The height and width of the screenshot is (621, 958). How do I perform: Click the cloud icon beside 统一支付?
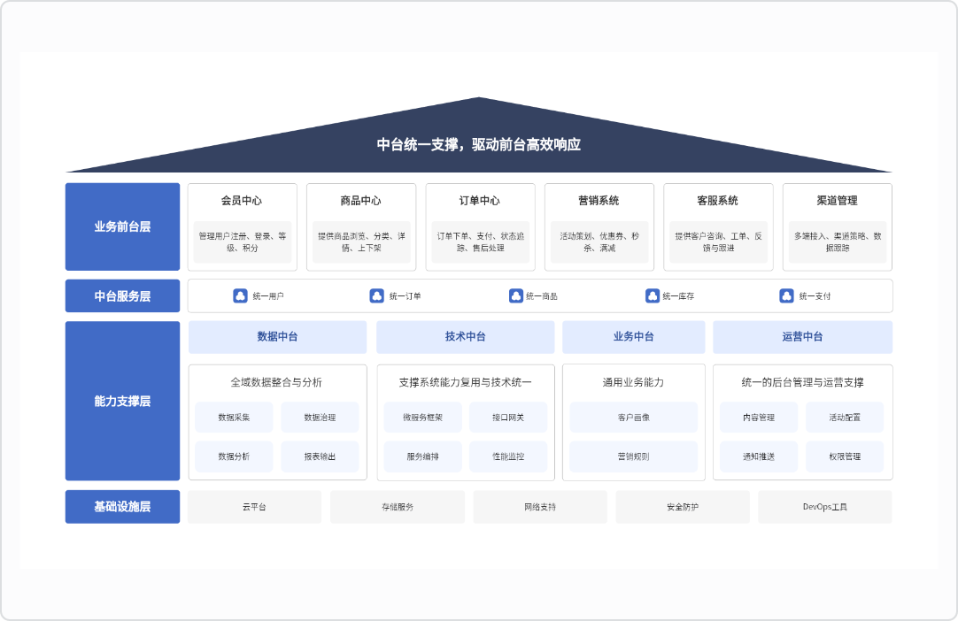pyautogui.click(x=787, y=296)
